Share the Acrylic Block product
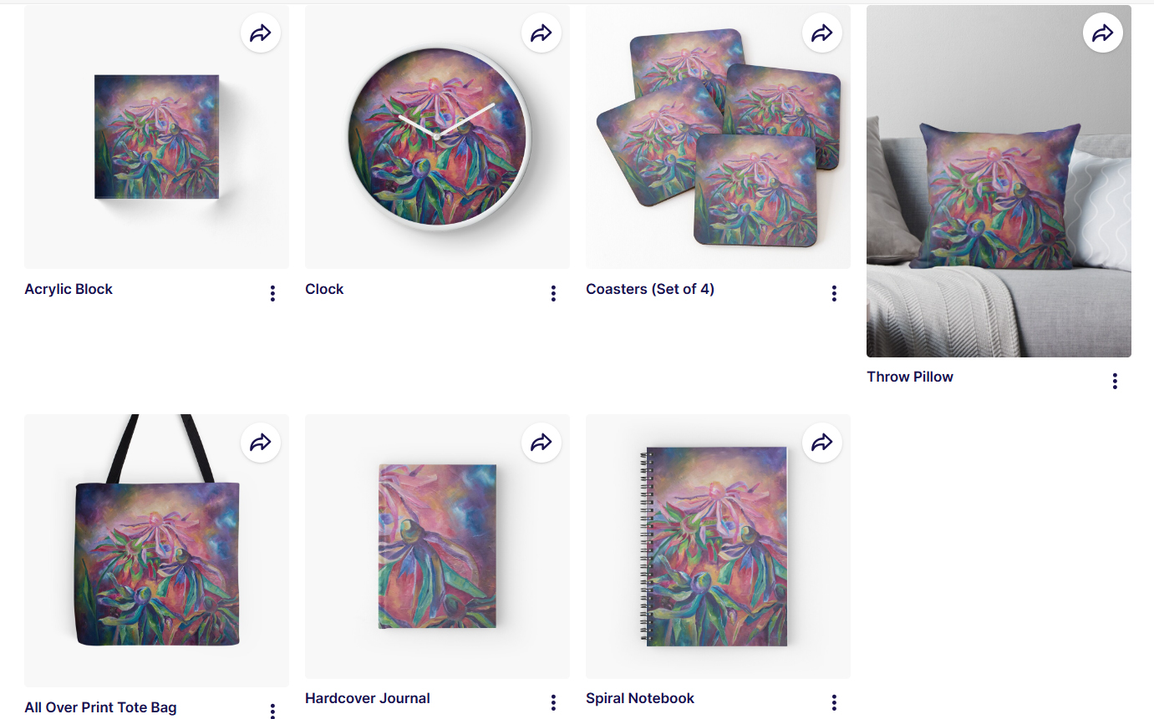Image resolution: width=1154 pixels, height=719 pixels. point(261,33)
